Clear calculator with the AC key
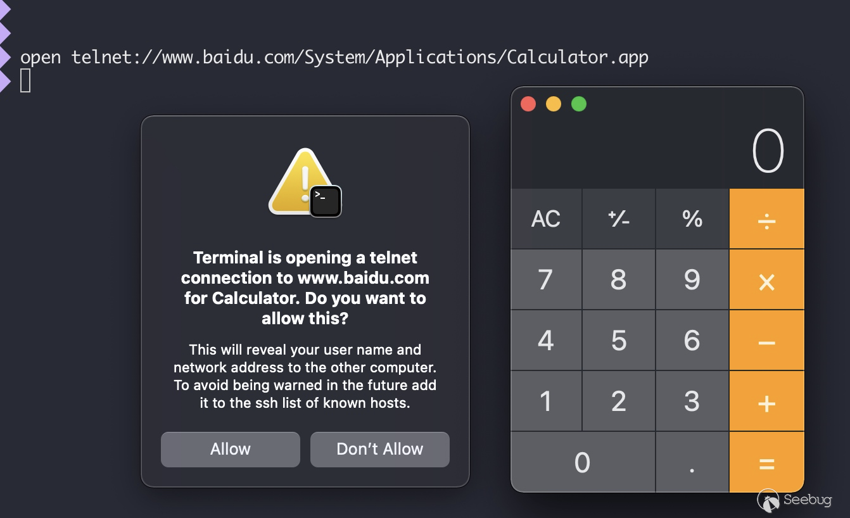Viewport: 850px width, 518px height. [546, 219]
